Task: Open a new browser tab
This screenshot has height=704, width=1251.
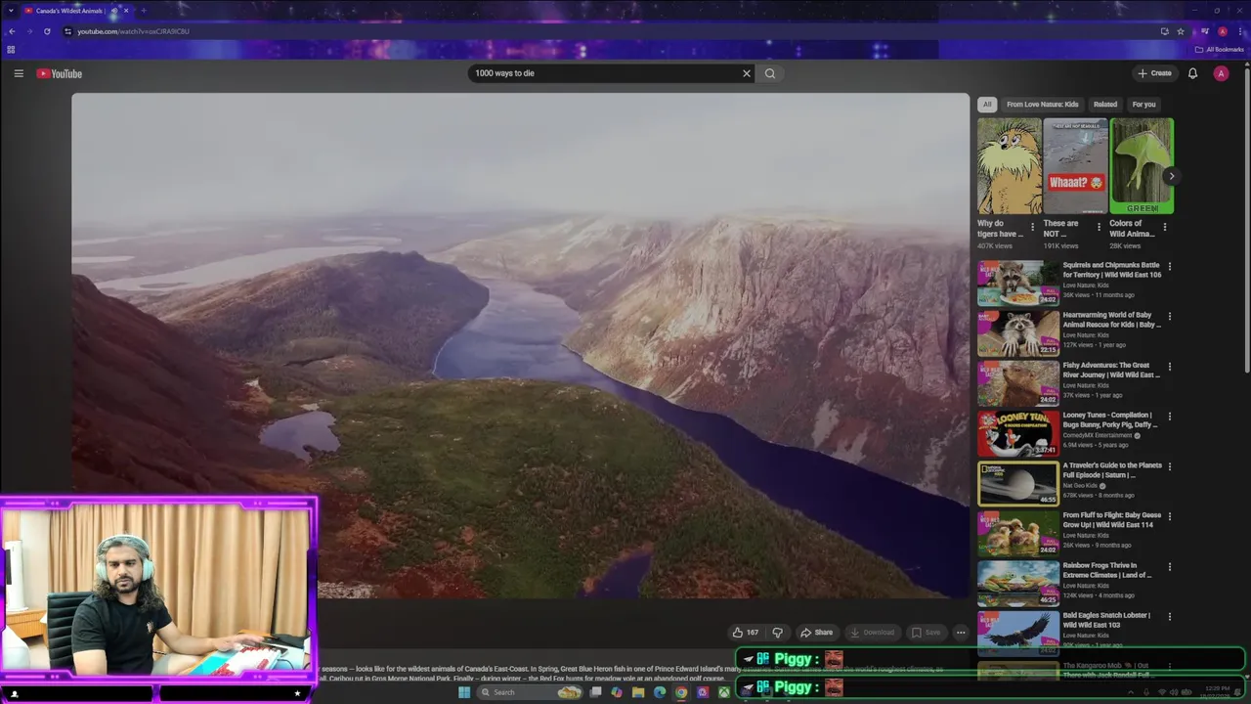Action: point(144,11)
